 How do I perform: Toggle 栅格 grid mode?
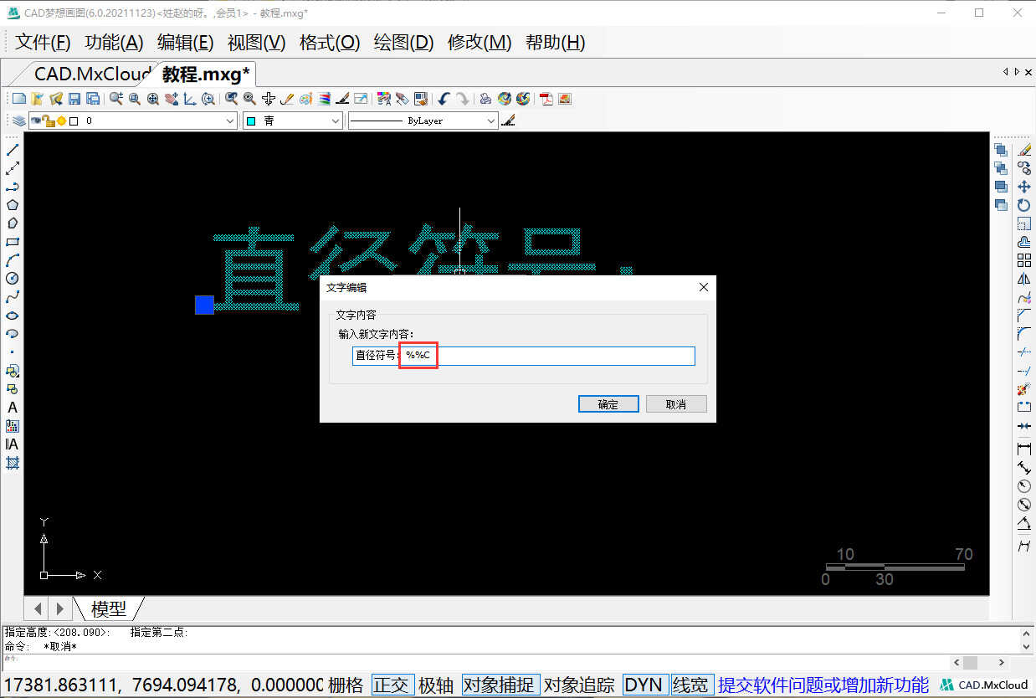click(x=346, y=685)
